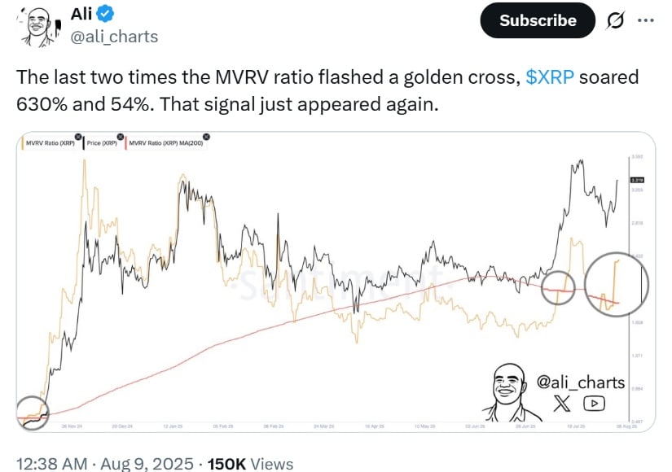Click the 12:38 AM Aug 9, 2025 timestamp
The height and width of the screenshot is (472, 672).
[105, 463]
